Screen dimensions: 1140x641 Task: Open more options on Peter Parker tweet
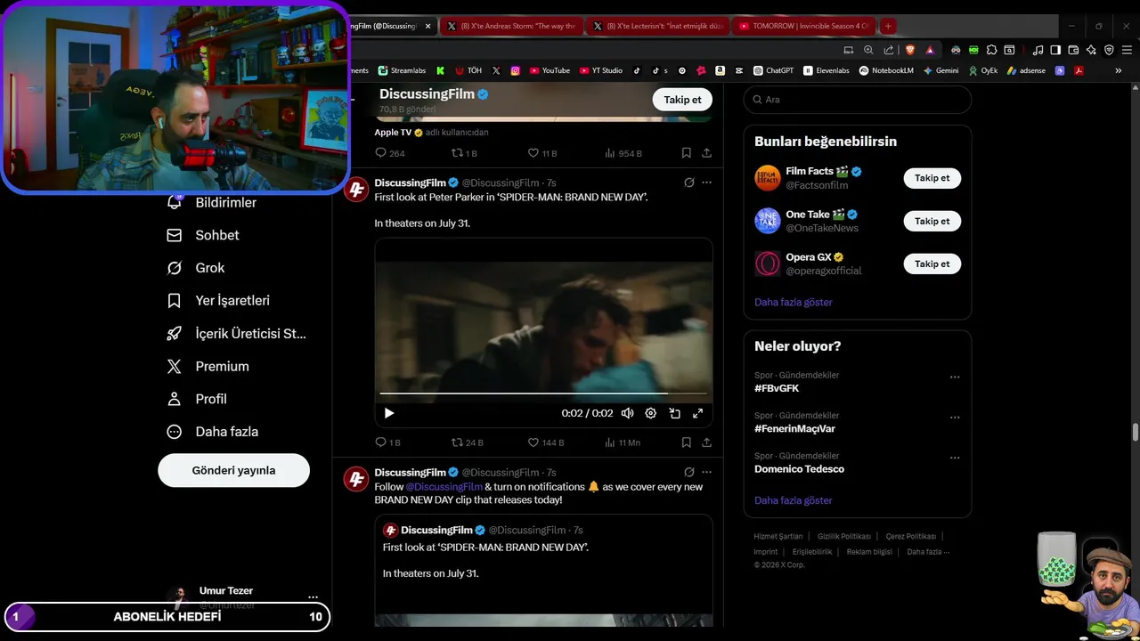coord(706,183)
